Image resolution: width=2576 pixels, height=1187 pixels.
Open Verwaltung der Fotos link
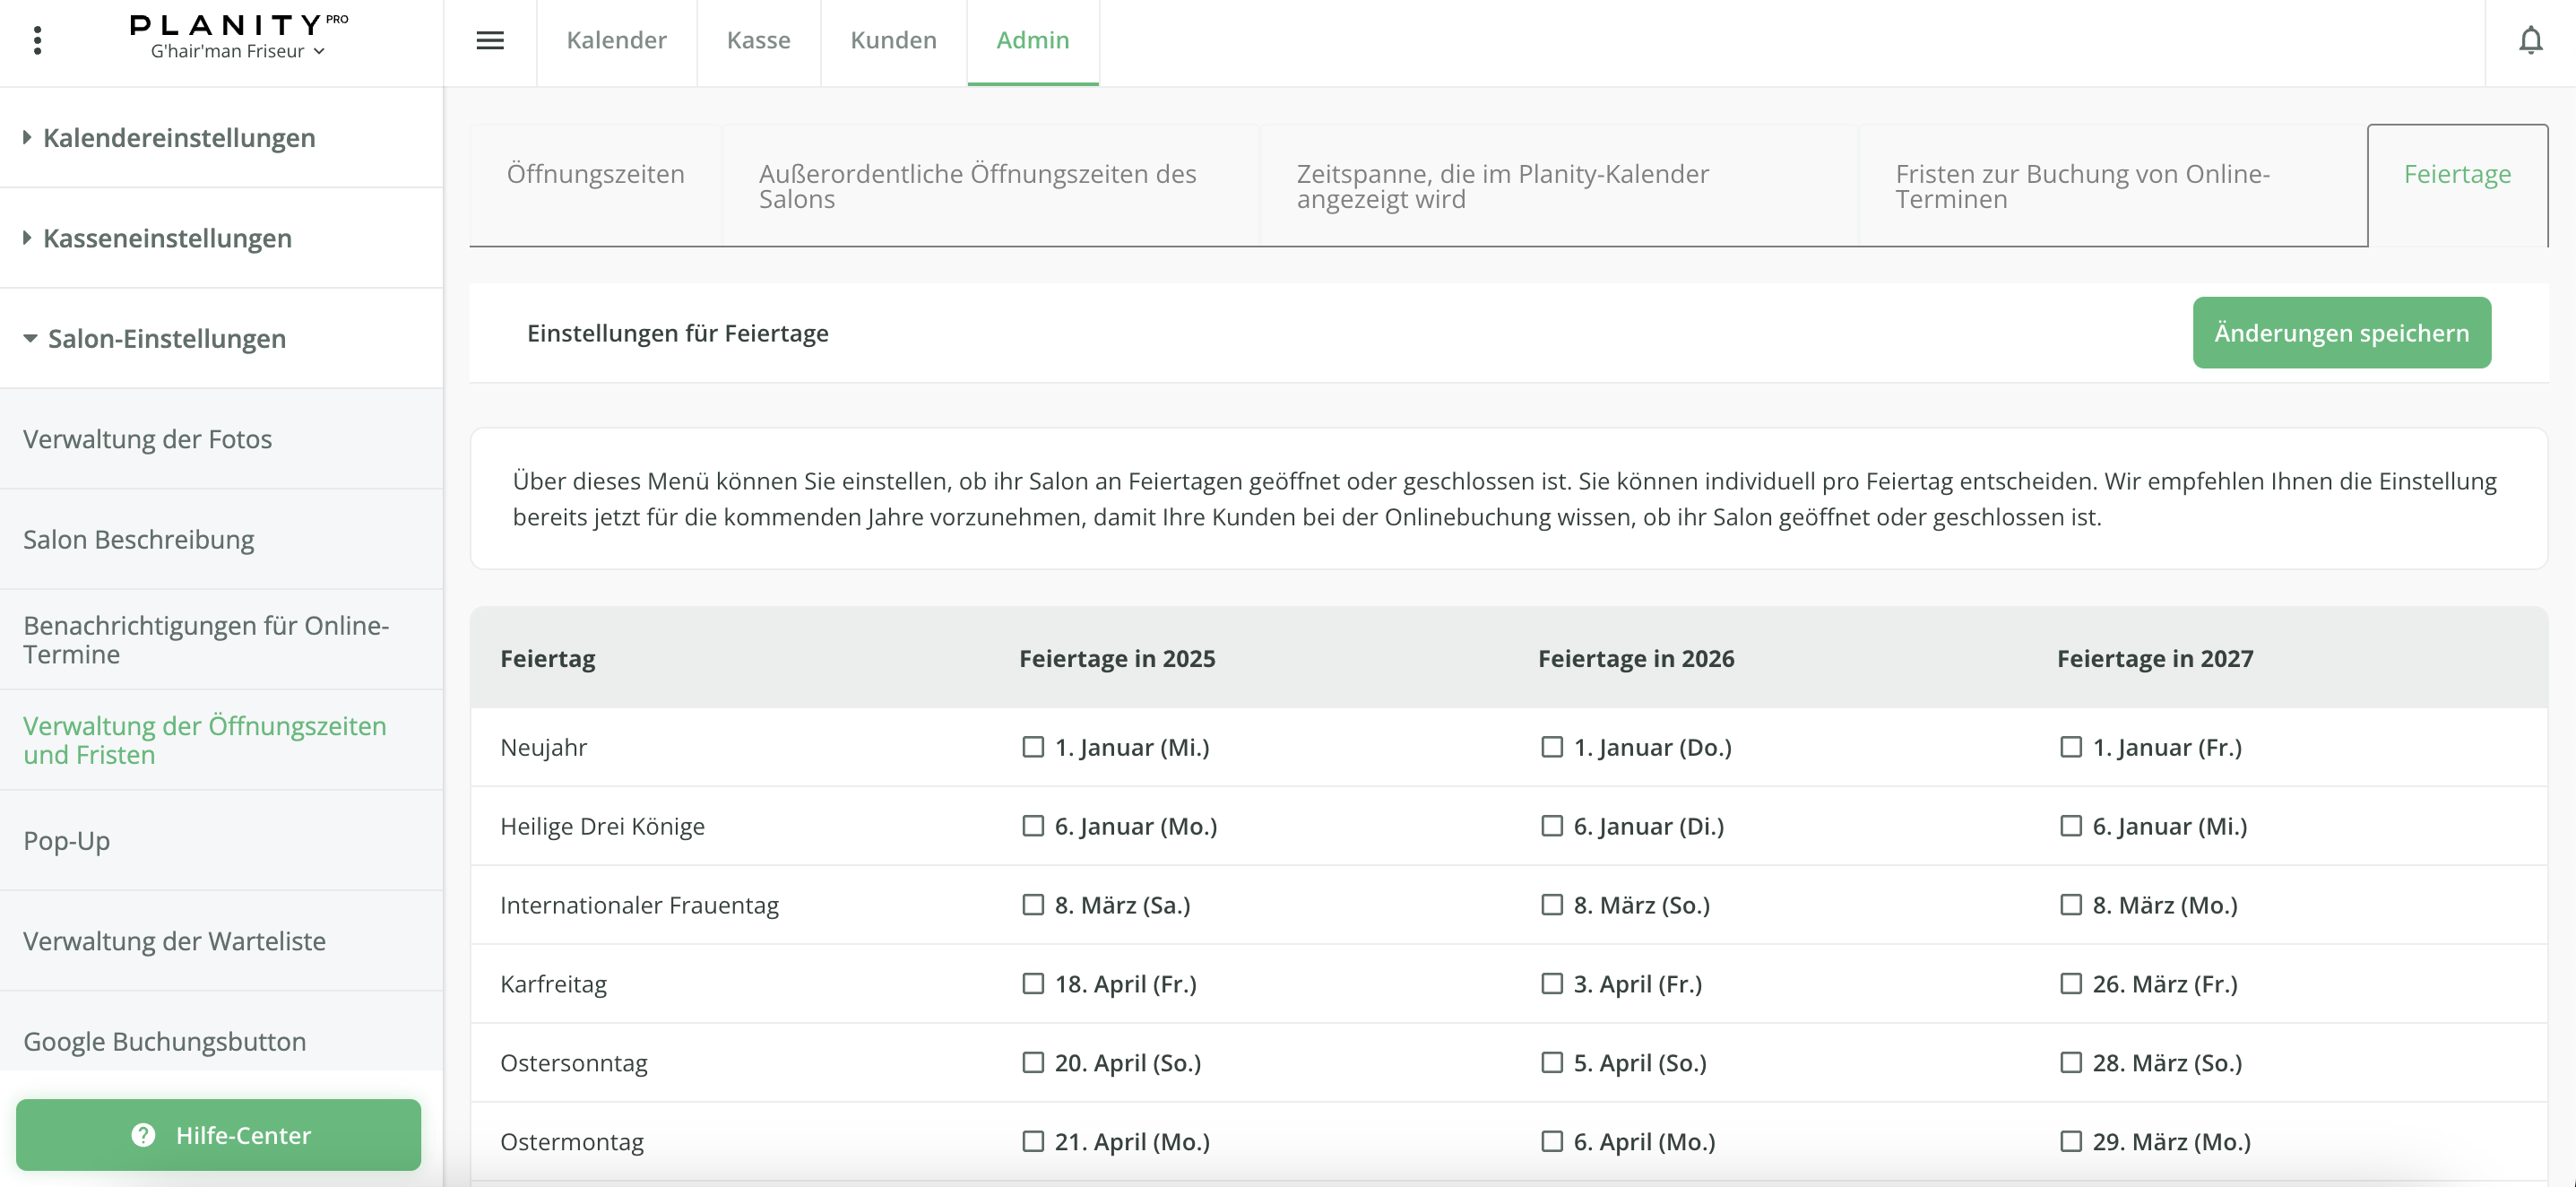click(148, 439)
